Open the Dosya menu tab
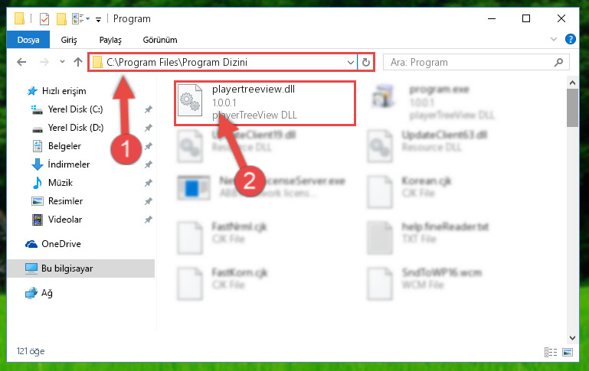 tap(28, 40)
